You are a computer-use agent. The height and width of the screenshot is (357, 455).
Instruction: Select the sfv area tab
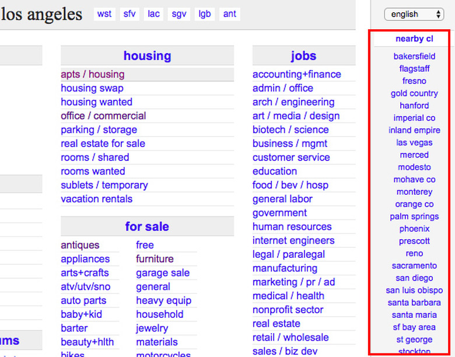tap(129, 14)
